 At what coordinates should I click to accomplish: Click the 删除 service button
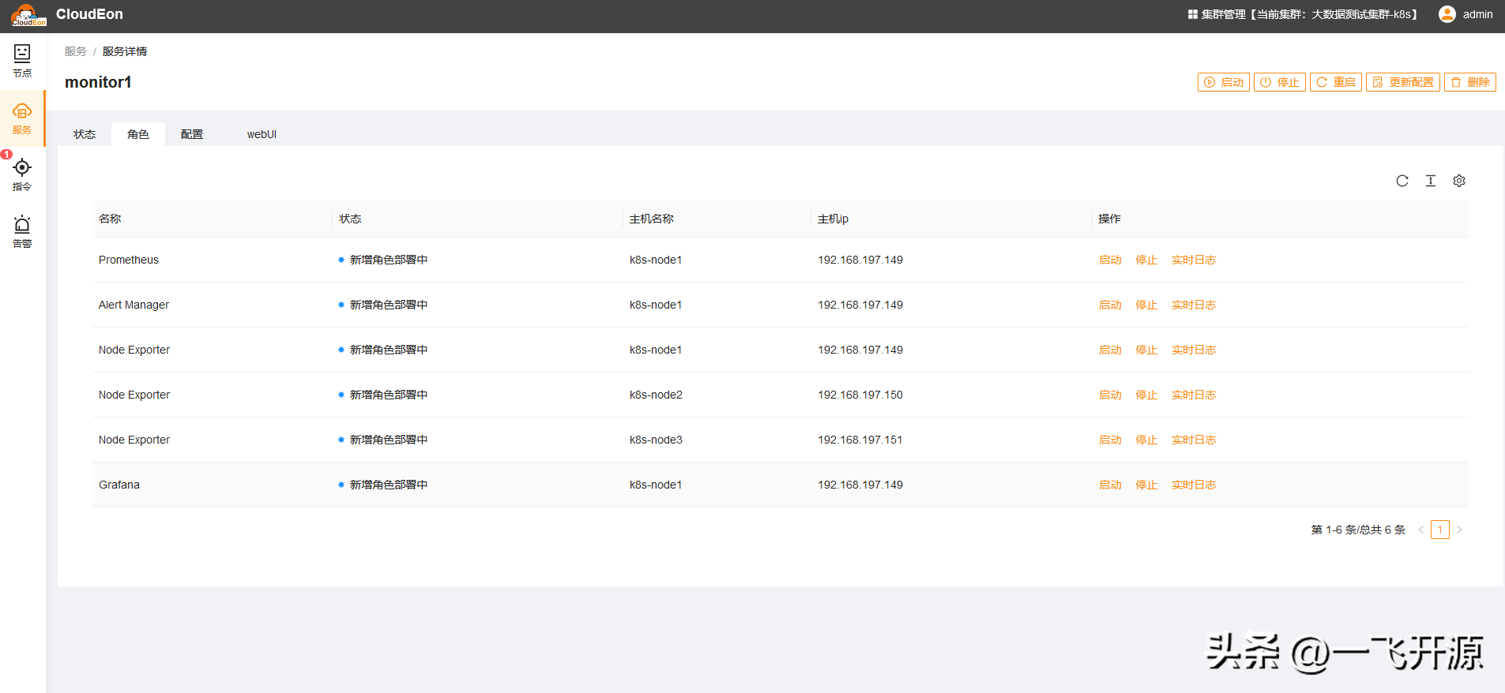(x=1470, y=82)
